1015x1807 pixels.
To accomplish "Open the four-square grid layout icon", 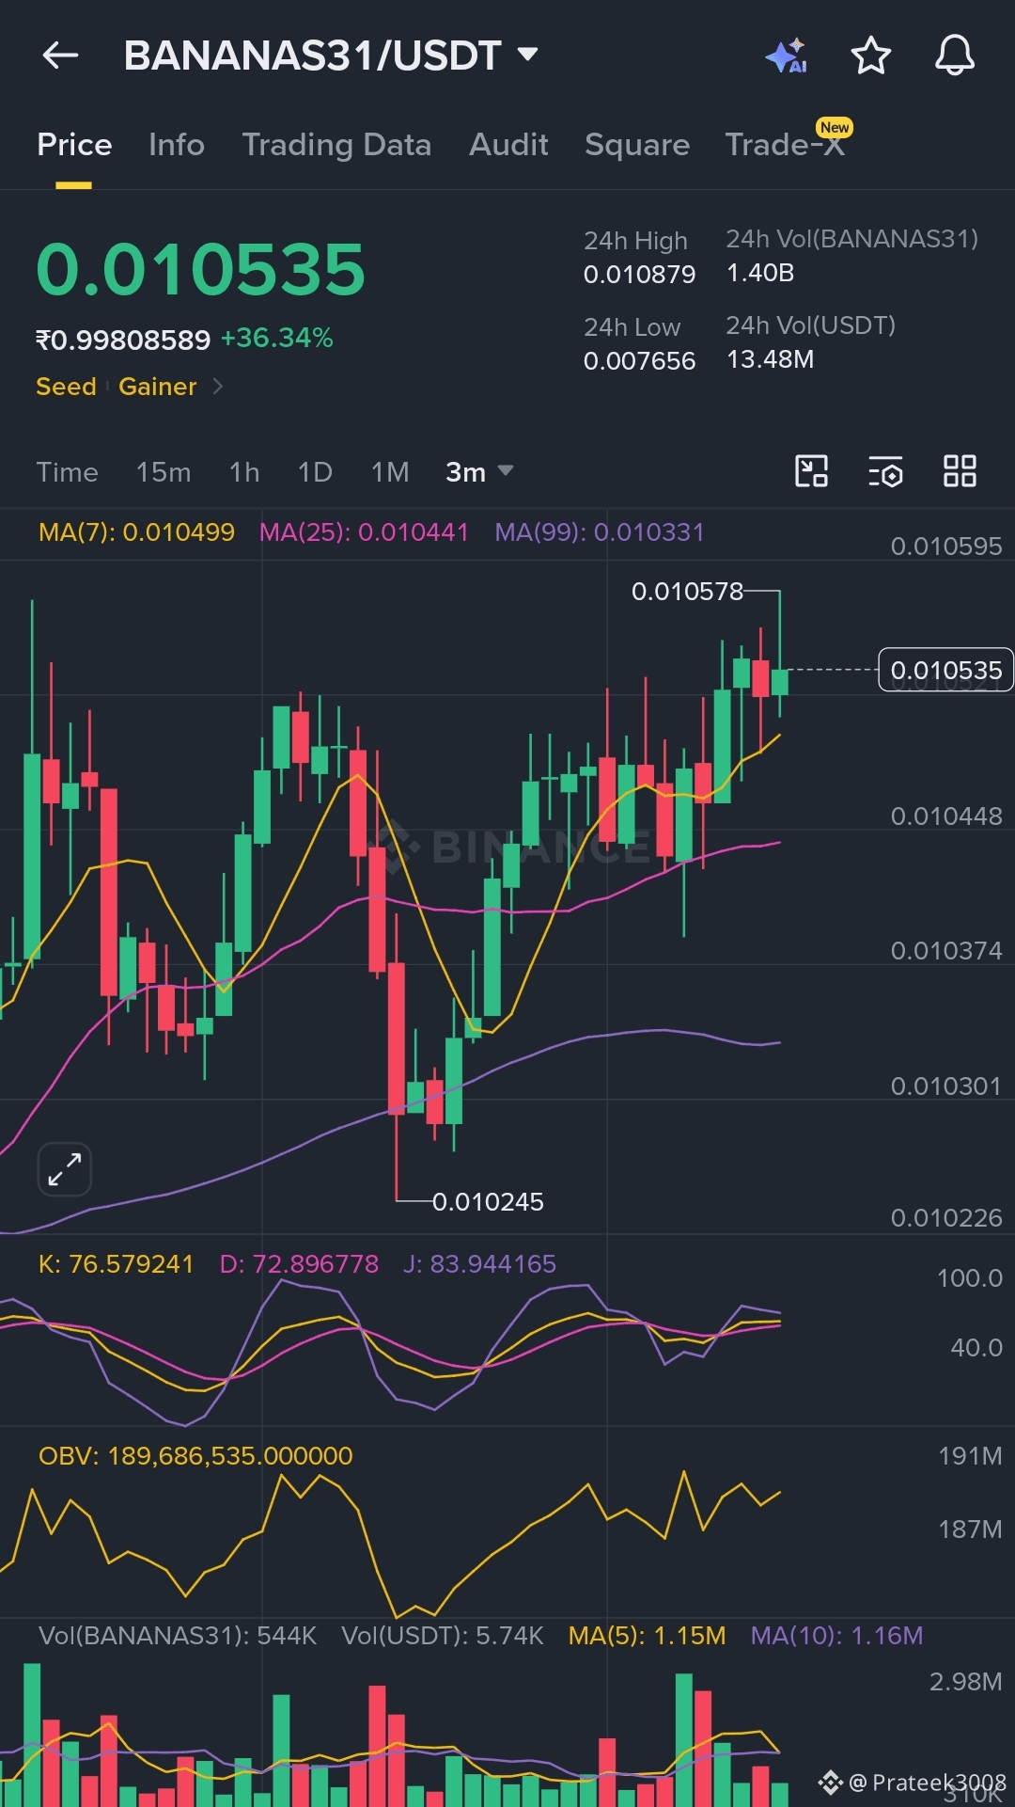I will pos(960,470).
